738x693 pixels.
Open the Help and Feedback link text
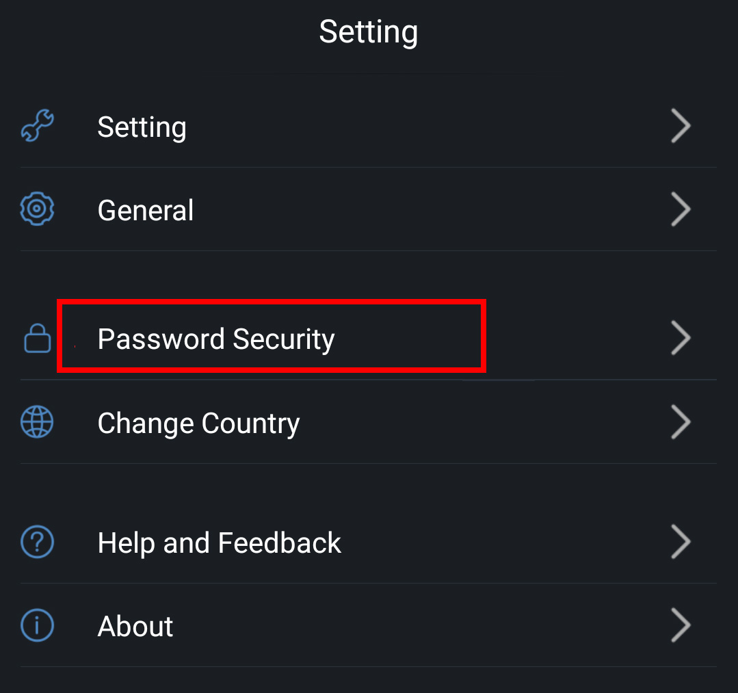pyautogui.click(x=220, y=543)
